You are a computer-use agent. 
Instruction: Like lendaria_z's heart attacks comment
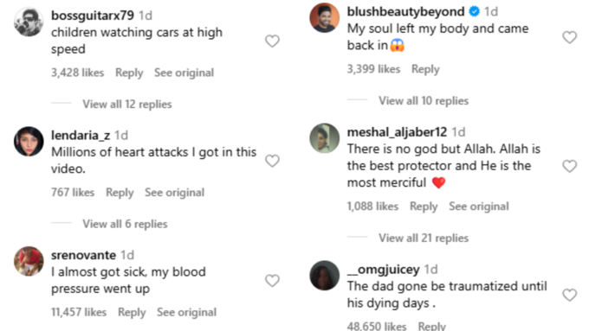pos(272,161)
